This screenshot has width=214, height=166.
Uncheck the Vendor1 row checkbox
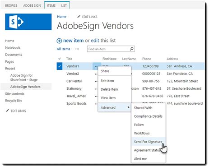60,66
